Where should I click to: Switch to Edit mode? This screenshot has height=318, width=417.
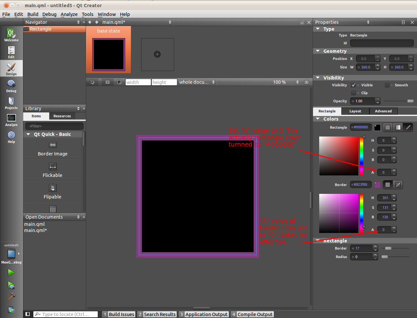pos(11,52)
